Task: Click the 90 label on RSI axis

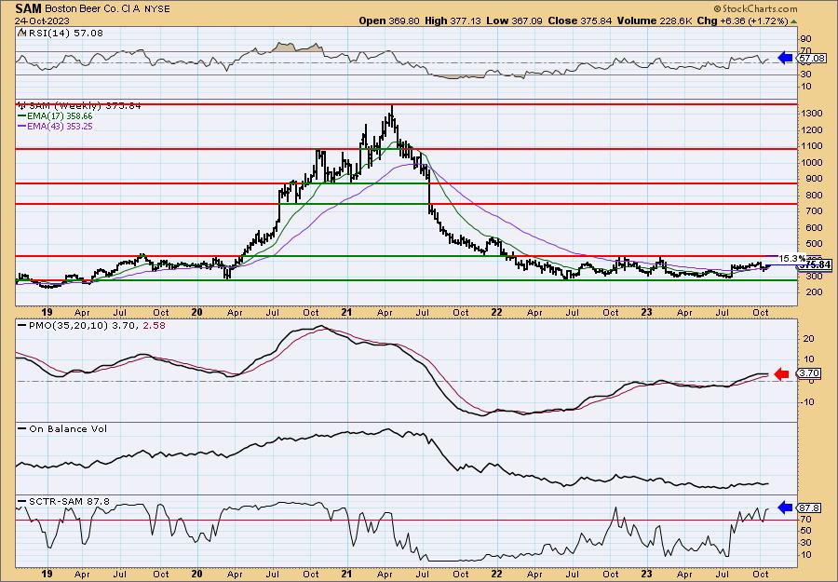Action: click(x=805, y=39)
